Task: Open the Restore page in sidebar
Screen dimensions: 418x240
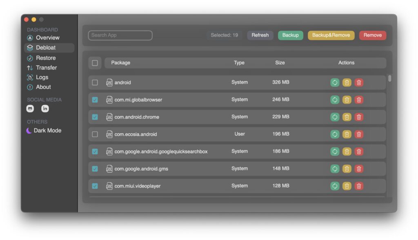Action: click(46, 58)
